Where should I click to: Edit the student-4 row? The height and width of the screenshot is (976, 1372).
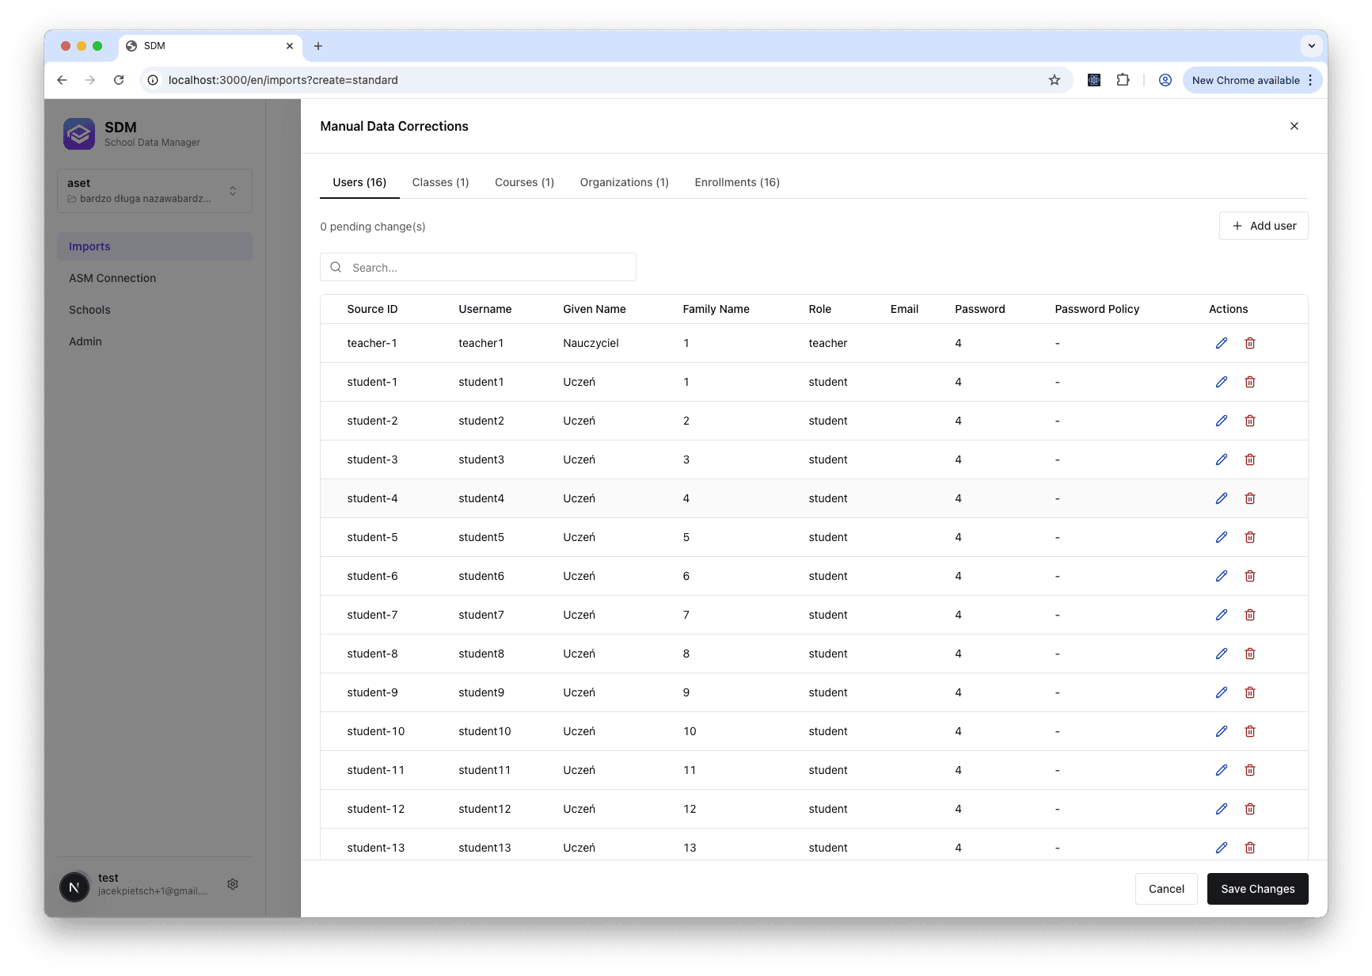(1222, 498)
